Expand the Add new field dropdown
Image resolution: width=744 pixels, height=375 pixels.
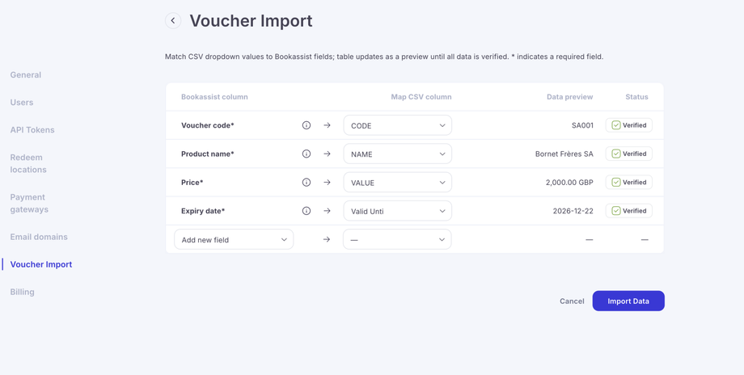coord(234,239)
